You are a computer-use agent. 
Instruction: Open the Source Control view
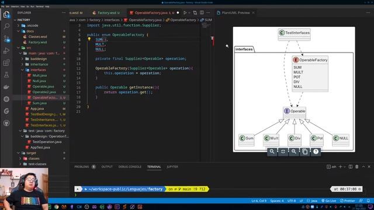click(x=6, y=38)
